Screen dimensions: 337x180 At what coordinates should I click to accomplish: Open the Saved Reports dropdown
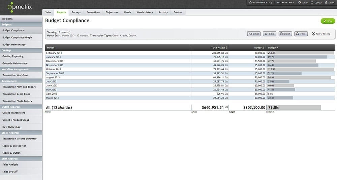tap(261, 3)
